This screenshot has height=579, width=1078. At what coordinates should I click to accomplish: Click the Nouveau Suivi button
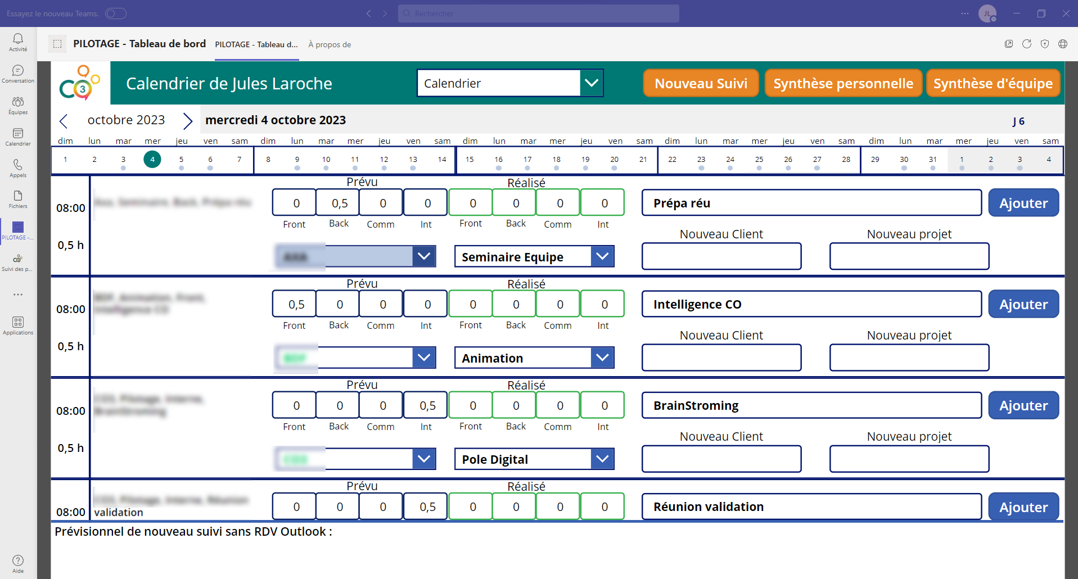tap(701, 83)
